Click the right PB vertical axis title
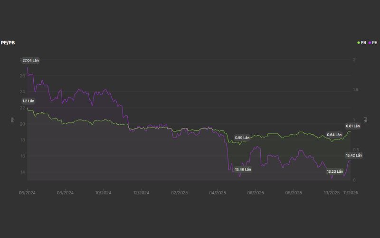The image size is (380, 238). pos(365,120)
